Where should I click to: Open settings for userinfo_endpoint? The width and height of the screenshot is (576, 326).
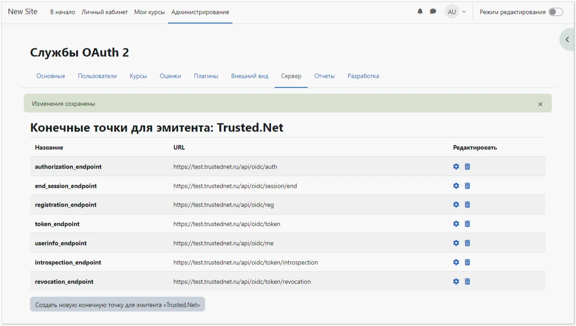tap(456, 243)
